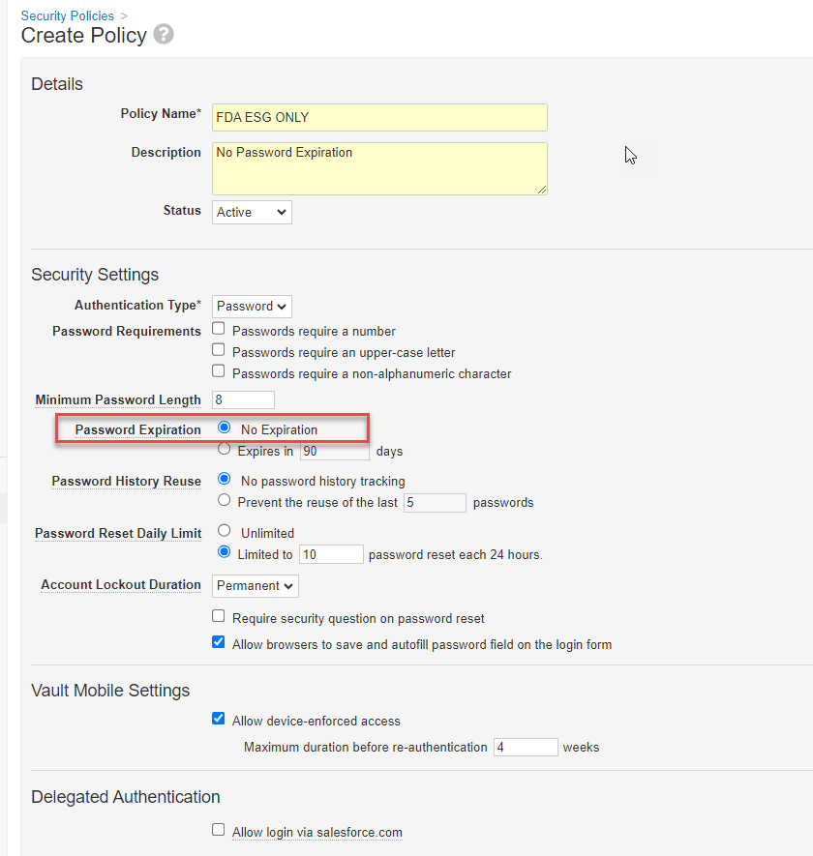Click the Minimum Password Length field
Image resolution: width=813 pixels, height=856 pixels.
(243, 399)
